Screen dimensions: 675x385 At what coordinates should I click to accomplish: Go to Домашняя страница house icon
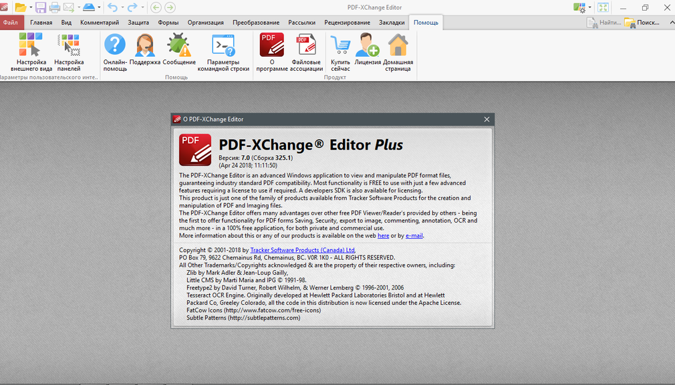(398, 51)
